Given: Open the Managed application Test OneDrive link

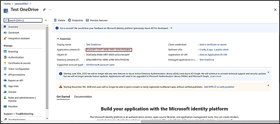Looking at the screenshot, I should point(207,60).
